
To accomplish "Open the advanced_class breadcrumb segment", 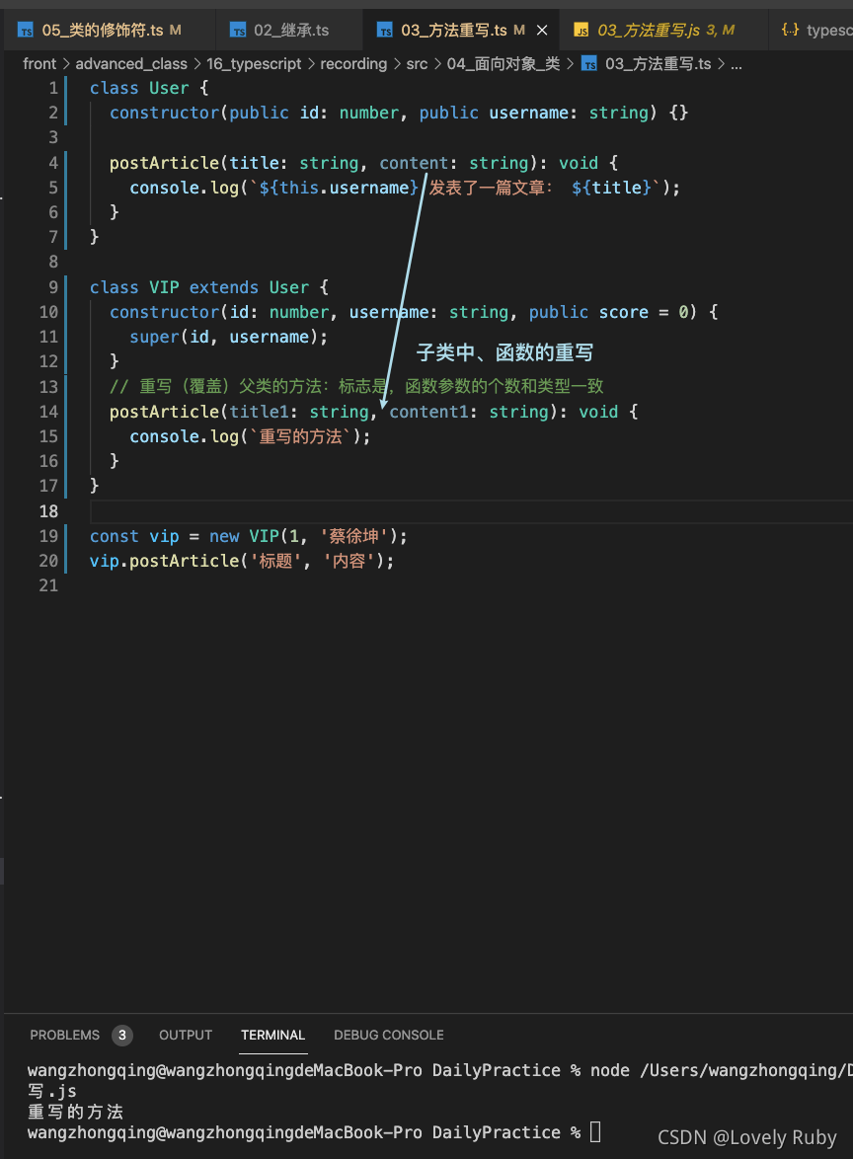I will (131, 64).
